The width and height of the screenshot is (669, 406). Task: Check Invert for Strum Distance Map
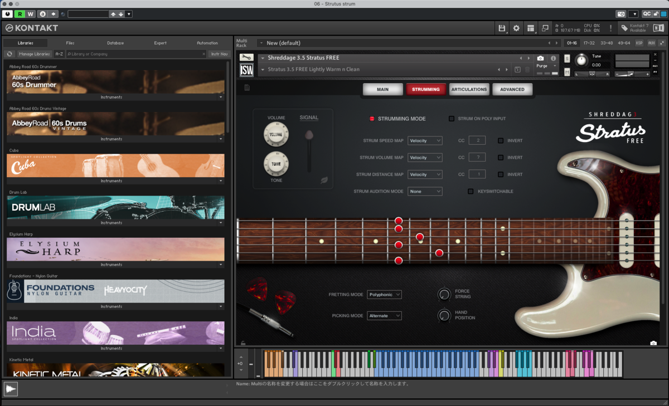[x=501, y=174]
